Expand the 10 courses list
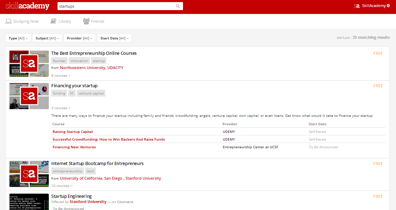This screenshot has width=396, height=210. 62,186
